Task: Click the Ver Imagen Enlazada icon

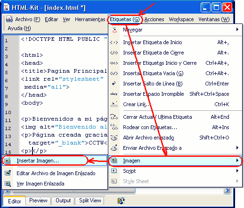Action: [8, 184]
